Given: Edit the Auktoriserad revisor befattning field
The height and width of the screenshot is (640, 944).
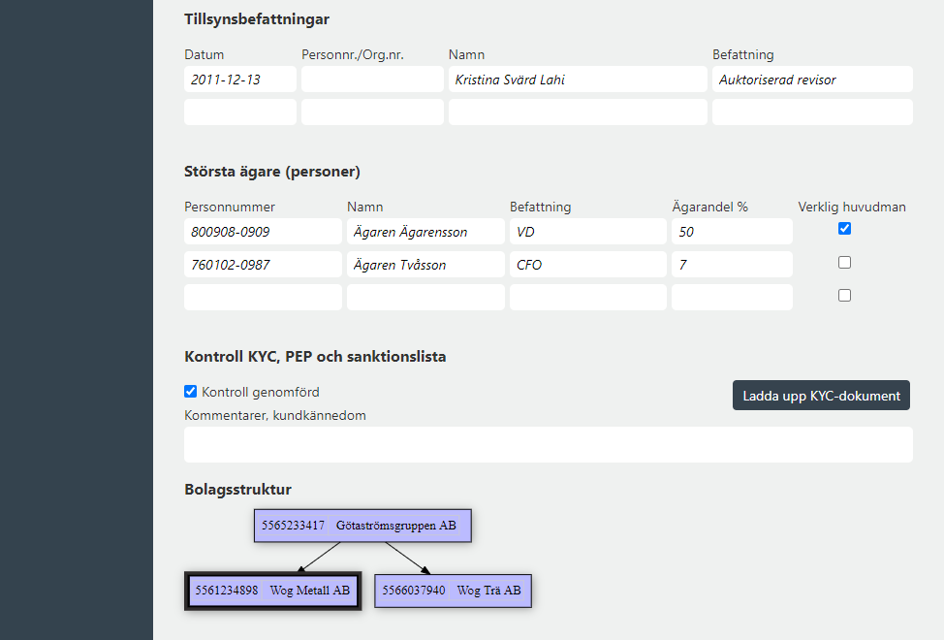Looking at the screenshot, I should 812,80.
